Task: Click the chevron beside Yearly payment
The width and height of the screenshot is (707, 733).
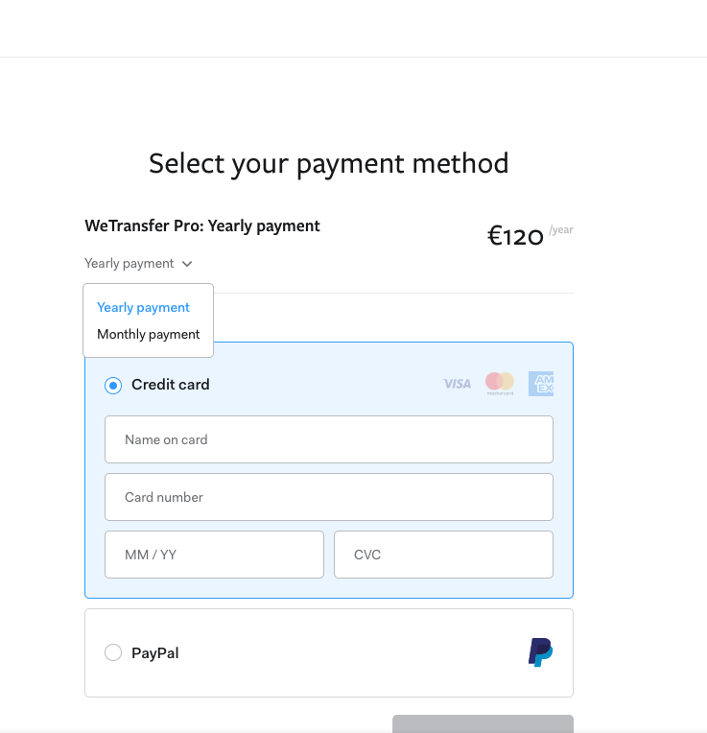Action: (187, 264)
